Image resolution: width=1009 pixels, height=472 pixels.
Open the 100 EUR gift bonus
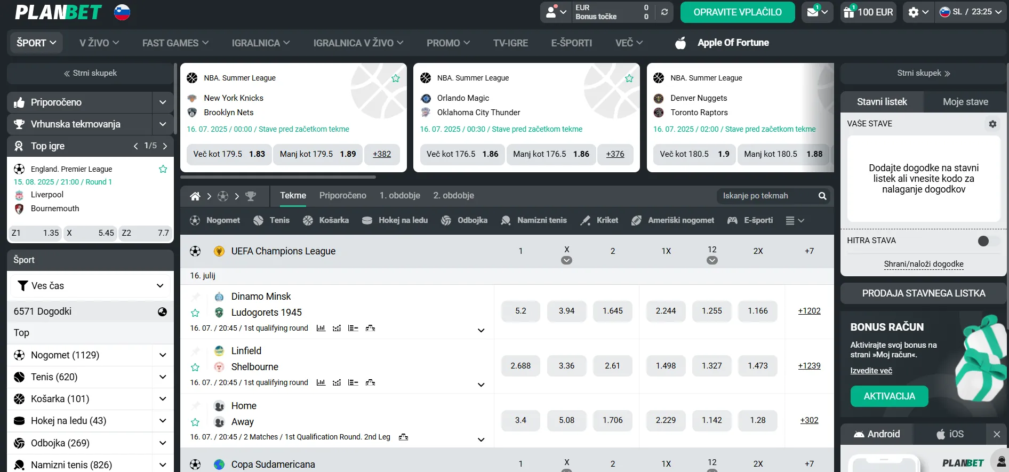click(x=868, y=12)
